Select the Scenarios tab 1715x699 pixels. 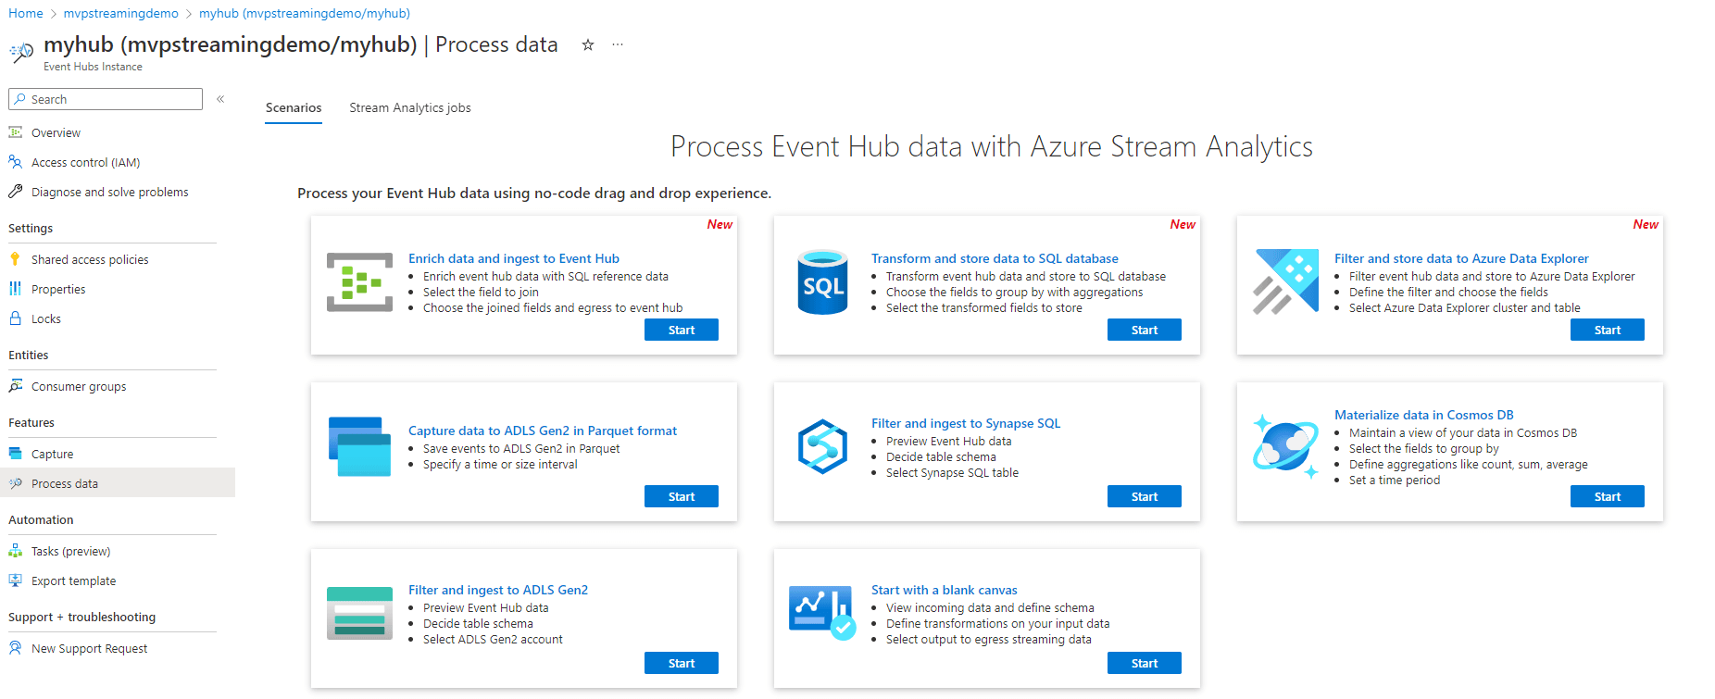click(293, 107)
